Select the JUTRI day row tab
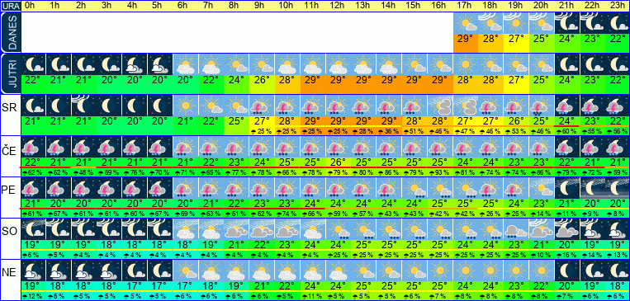 point(10,74)
